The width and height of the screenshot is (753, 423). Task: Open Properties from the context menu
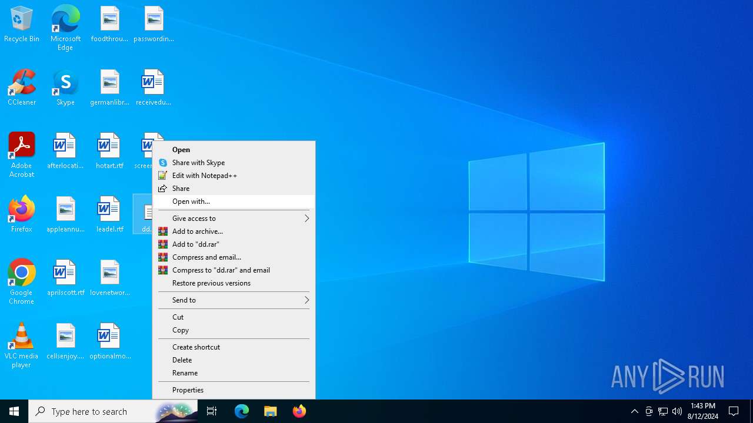234,390
